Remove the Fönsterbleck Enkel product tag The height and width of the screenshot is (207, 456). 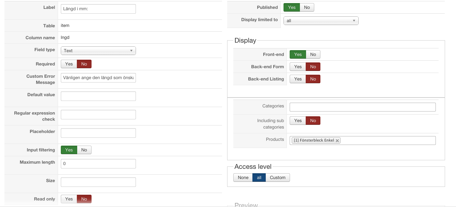click(337, 141)
